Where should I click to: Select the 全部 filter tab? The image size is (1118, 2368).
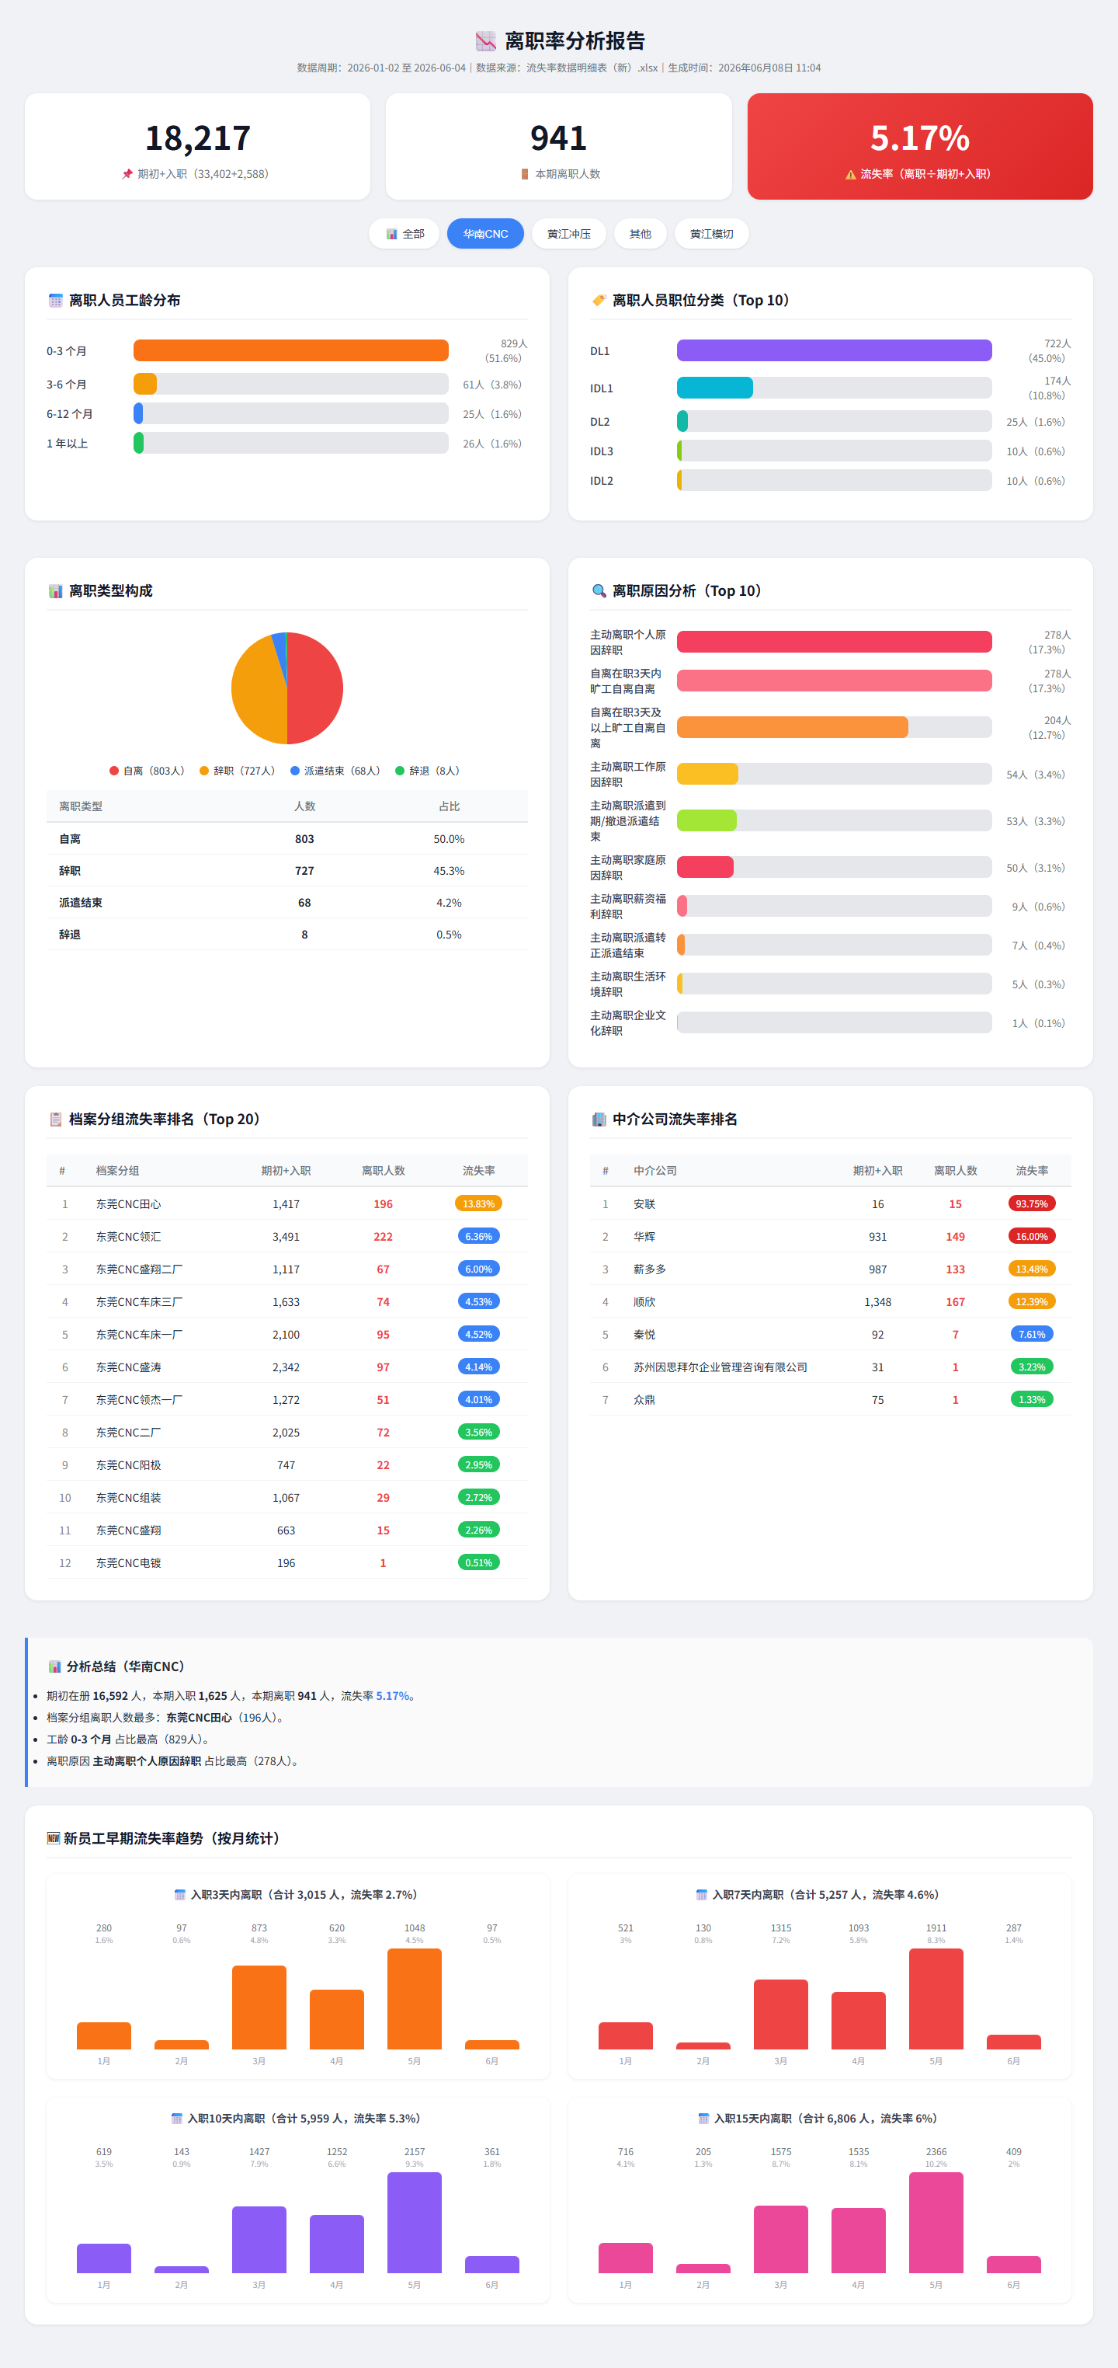click(404, 234)
